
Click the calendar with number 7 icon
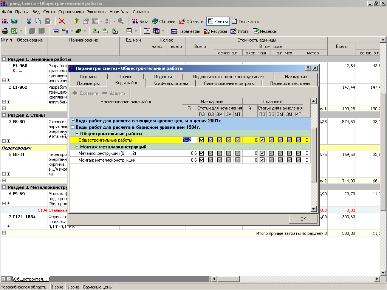(156, 31)
